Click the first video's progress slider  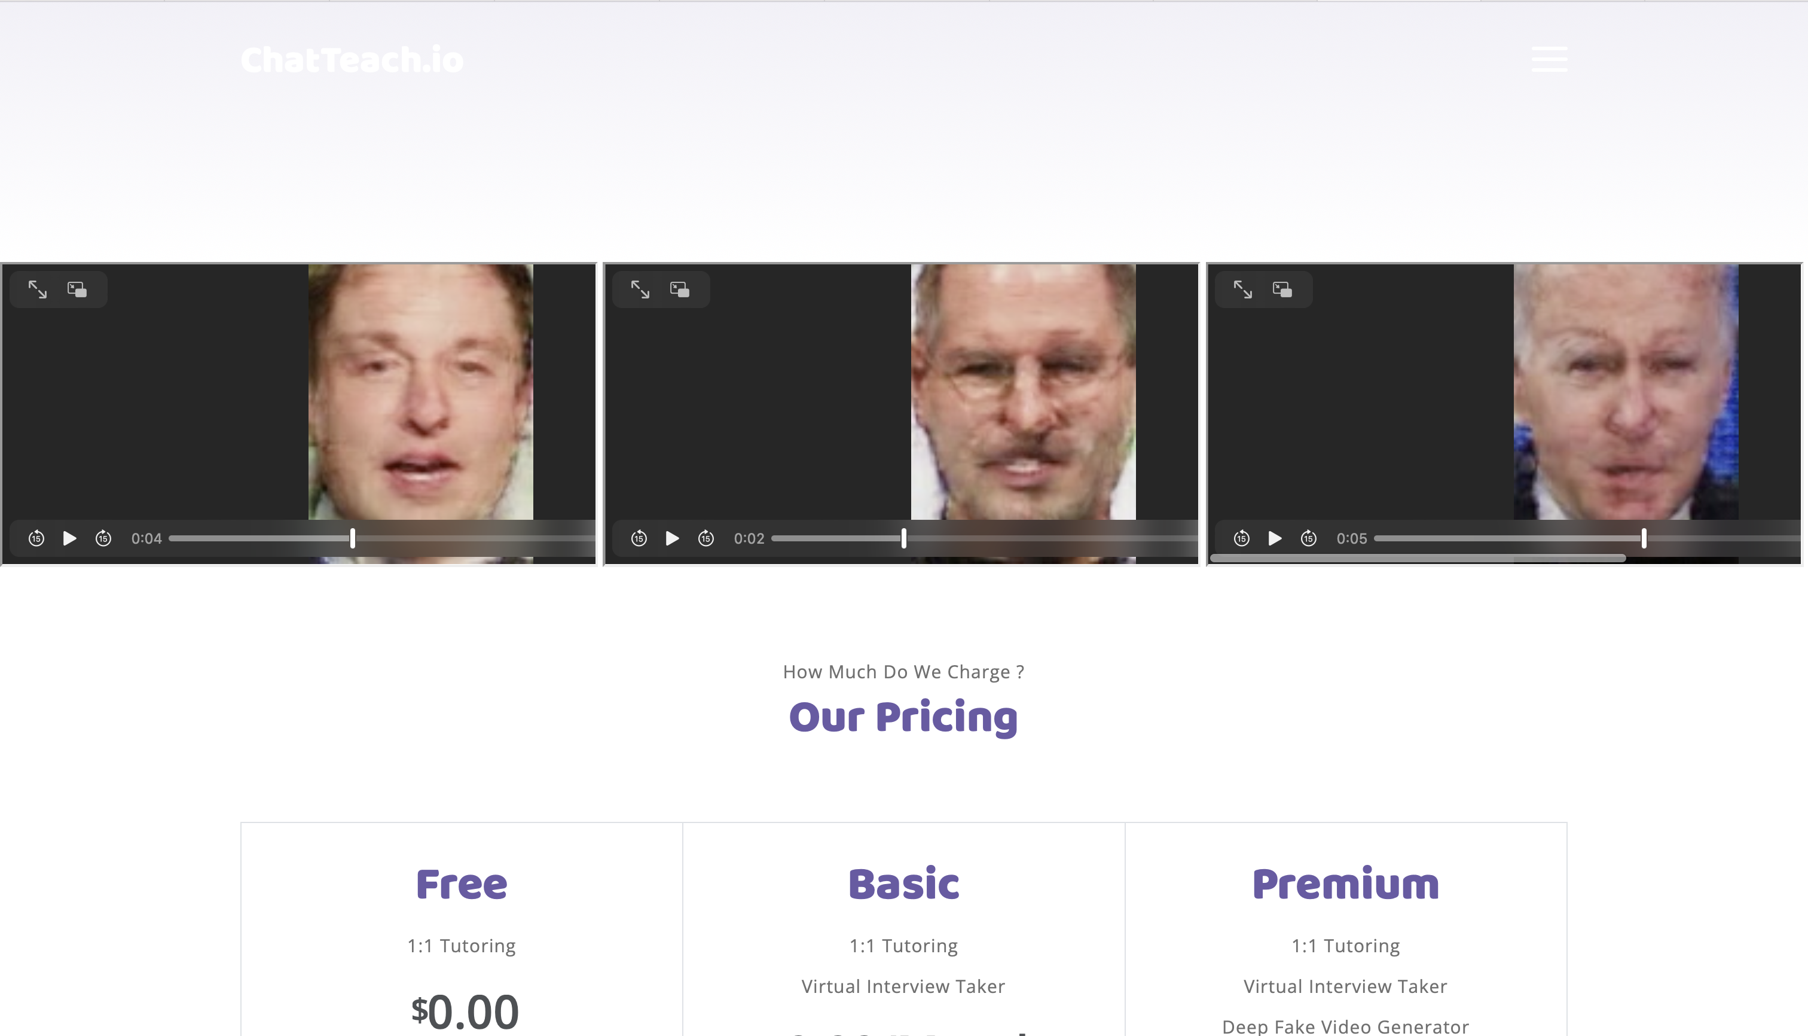tap(382, 538)
